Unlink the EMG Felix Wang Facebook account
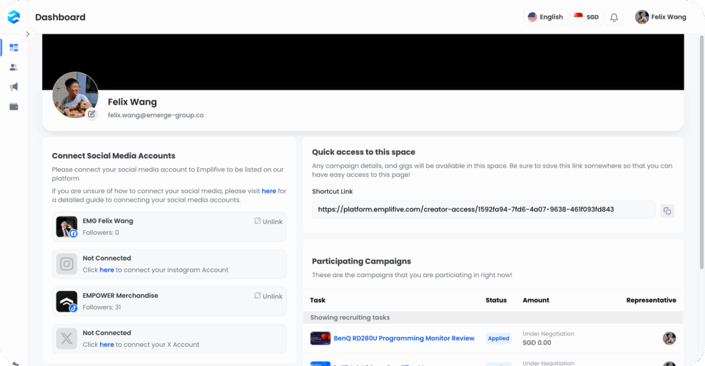The image size is (705, 366). [268, 221]
